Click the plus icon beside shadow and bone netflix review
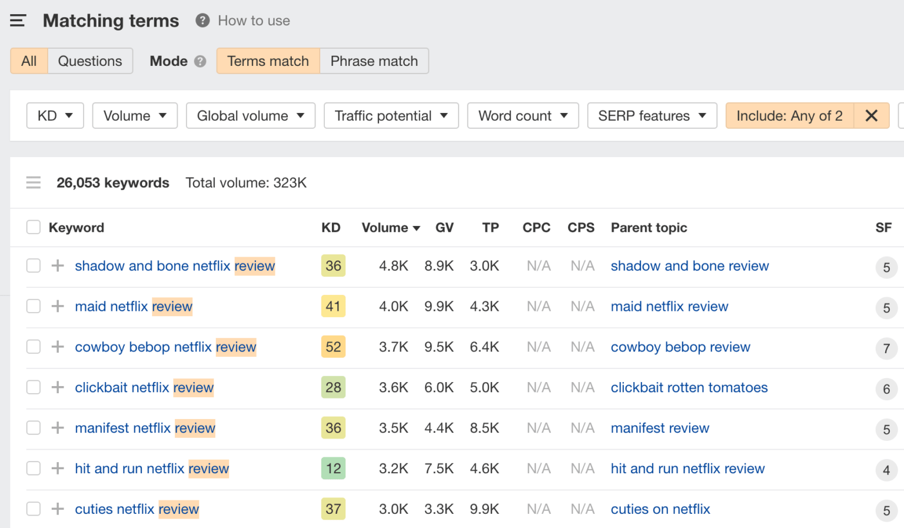This screenshot has height=528, width=904. tap(58, 265)
